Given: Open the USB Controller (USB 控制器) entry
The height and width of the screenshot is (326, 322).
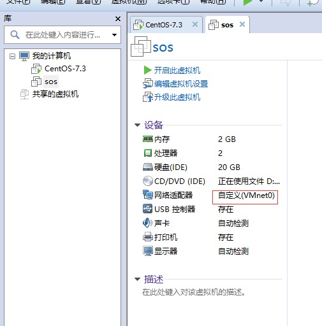Looking at the screenshot, I should click(x=175, y=209).
